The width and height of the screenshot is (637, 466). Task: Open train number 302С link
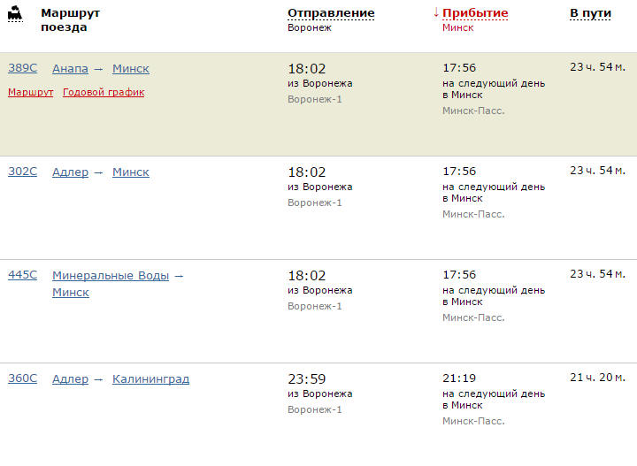22,172
